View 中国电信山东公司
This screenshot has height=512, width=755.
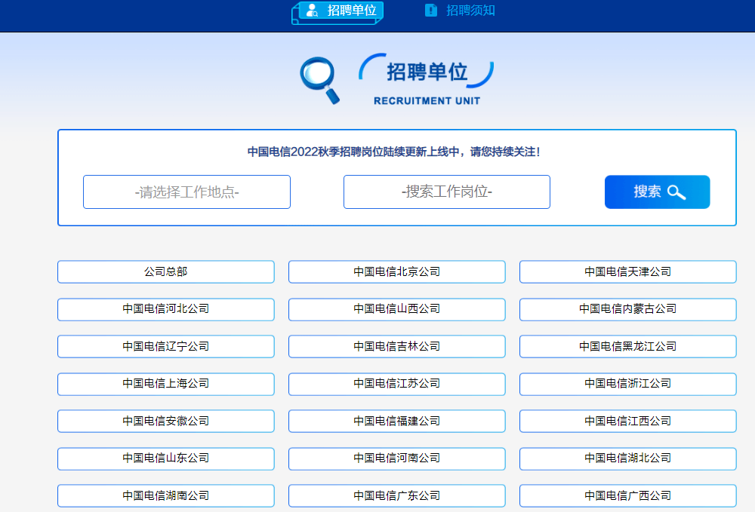click(166, 458)
